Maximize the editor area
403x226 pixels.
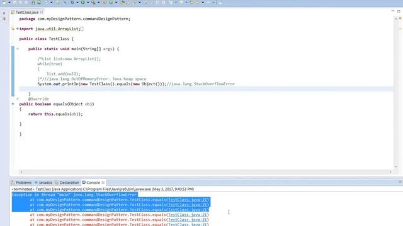coord(399,11)
